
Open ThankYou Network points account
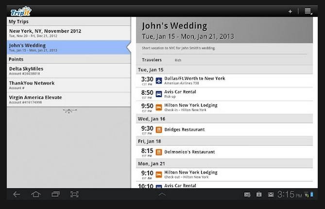pos(68,85)
